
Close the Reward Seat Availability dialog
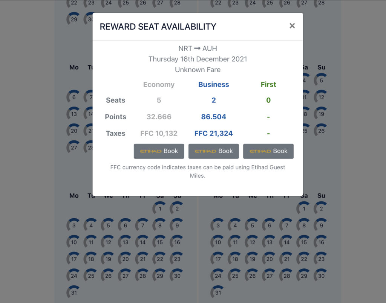pos(292,26)
